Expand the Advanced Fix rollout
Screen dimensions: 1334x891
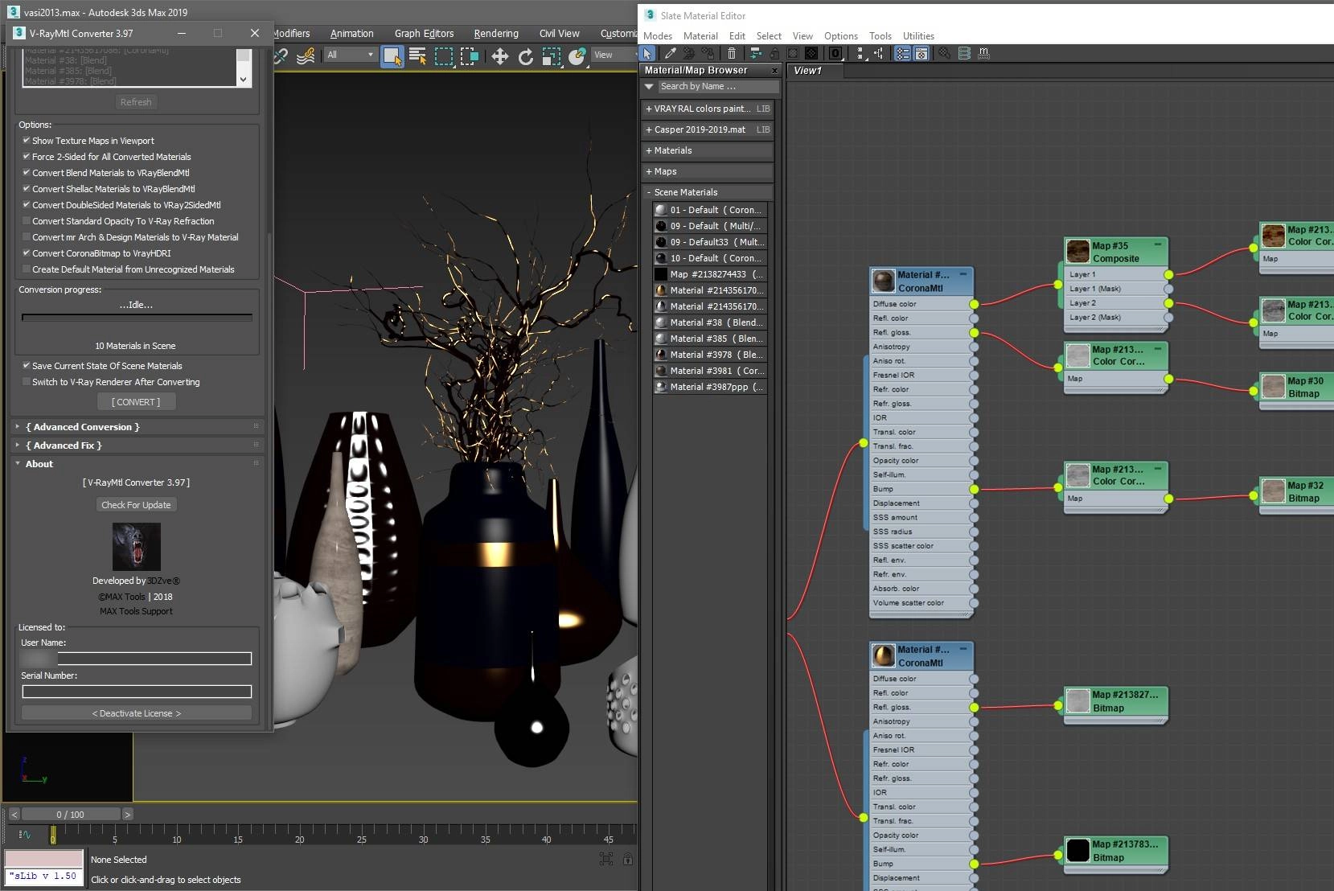coord(137,445)
